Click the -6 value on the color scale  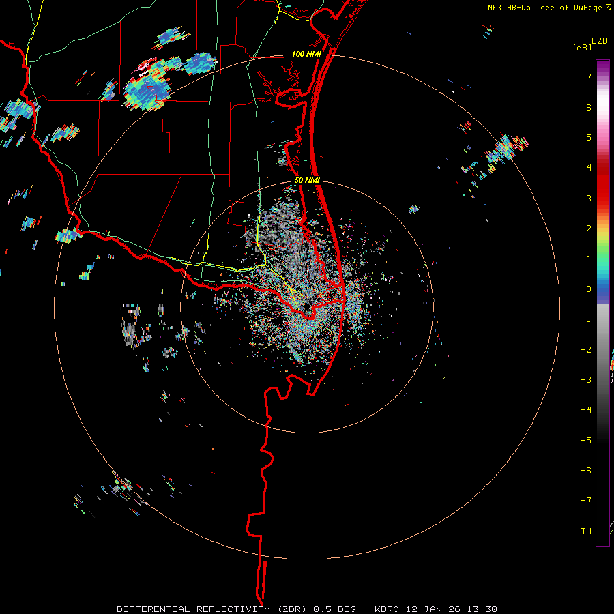(x=586, y=471)
